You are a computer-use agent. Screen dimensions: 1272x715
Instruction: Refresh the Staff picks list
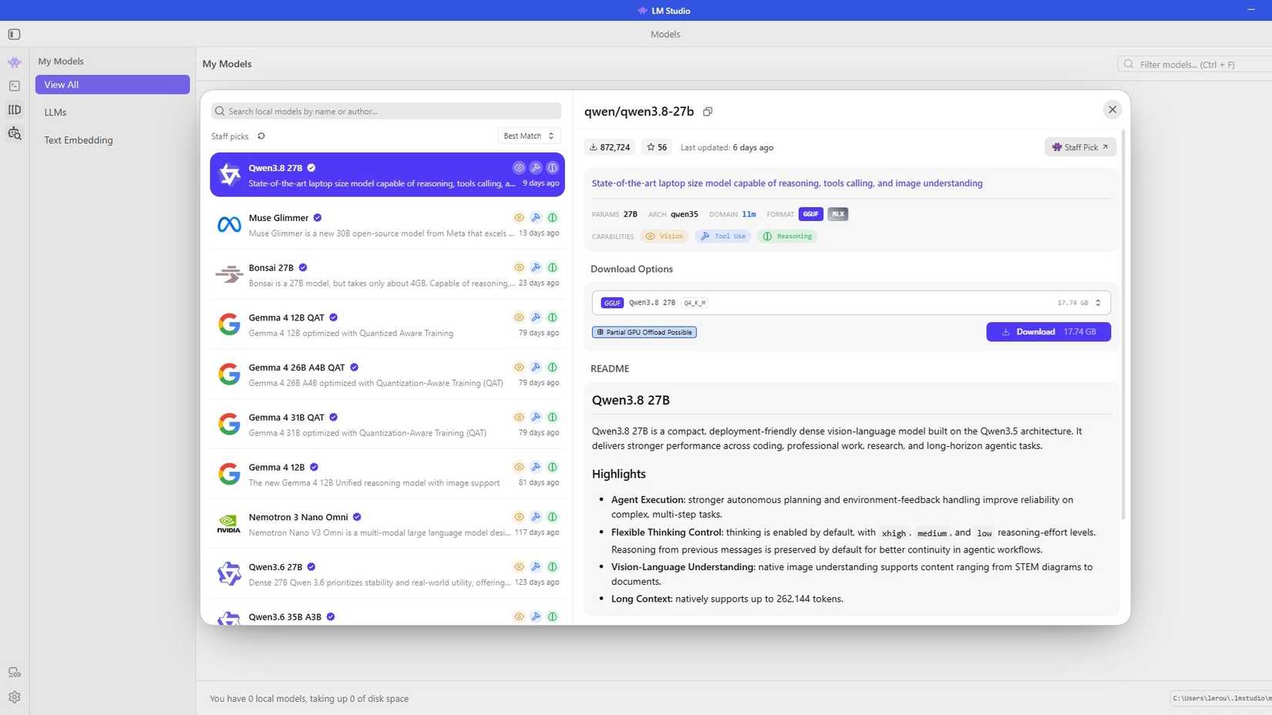[x=261, y=136]
